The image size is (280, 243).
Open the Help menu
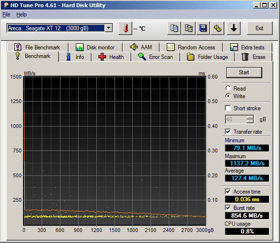pyautogui.click(x=22, y=14)
